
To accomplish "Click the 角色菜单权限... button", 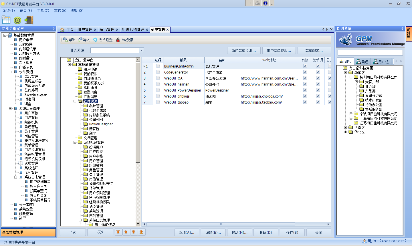I will [x=244, y=51].
